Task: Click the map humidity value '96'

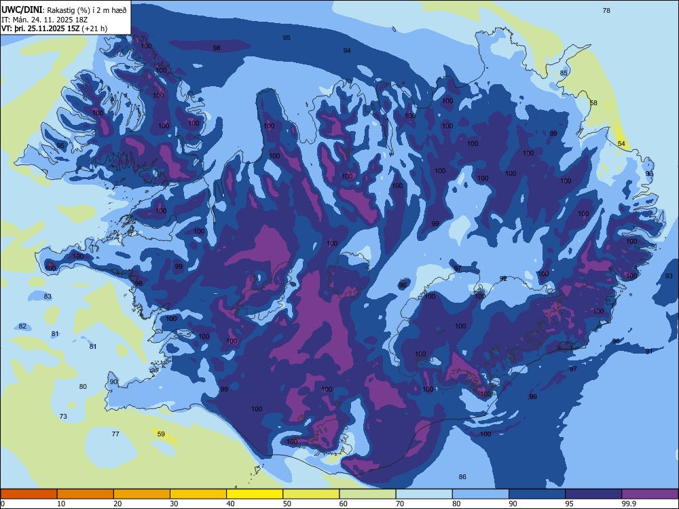Action: (x=616, y=341)
